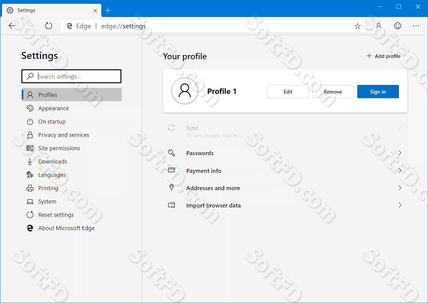Focus the Search settings field
Viewport: 428px width, 303px height.
pos(71,76)
